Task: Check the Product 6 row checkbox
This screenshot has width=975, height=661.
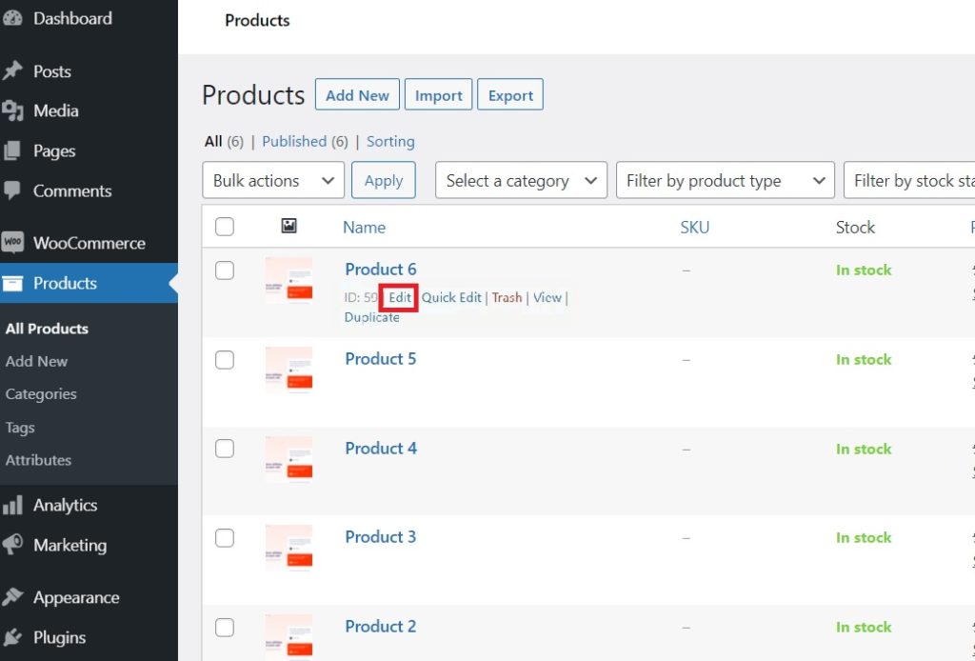Action: [x=225, y=270]
